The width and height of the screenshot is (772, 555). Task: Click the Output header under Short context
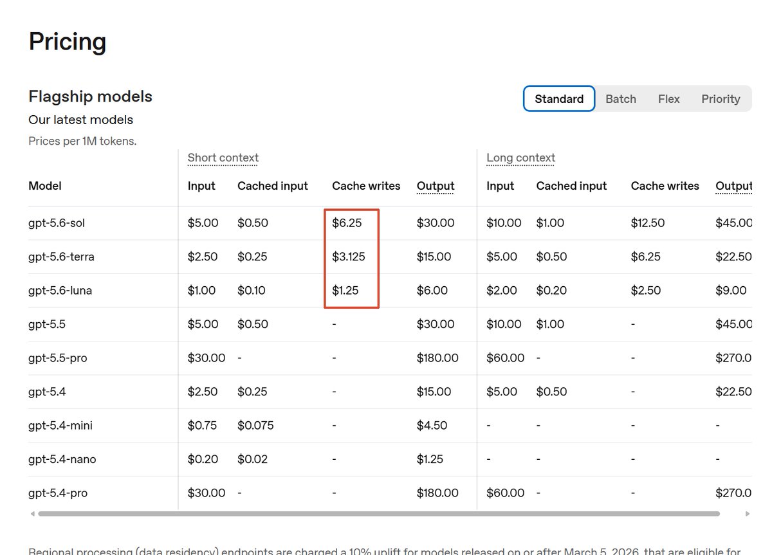(436, 187)
